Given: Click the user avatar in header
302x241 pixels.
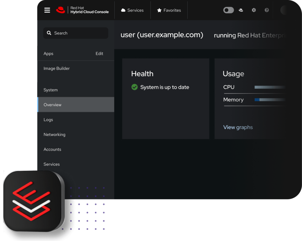Looking at the screenshot, I should click(x=283, y=10).
